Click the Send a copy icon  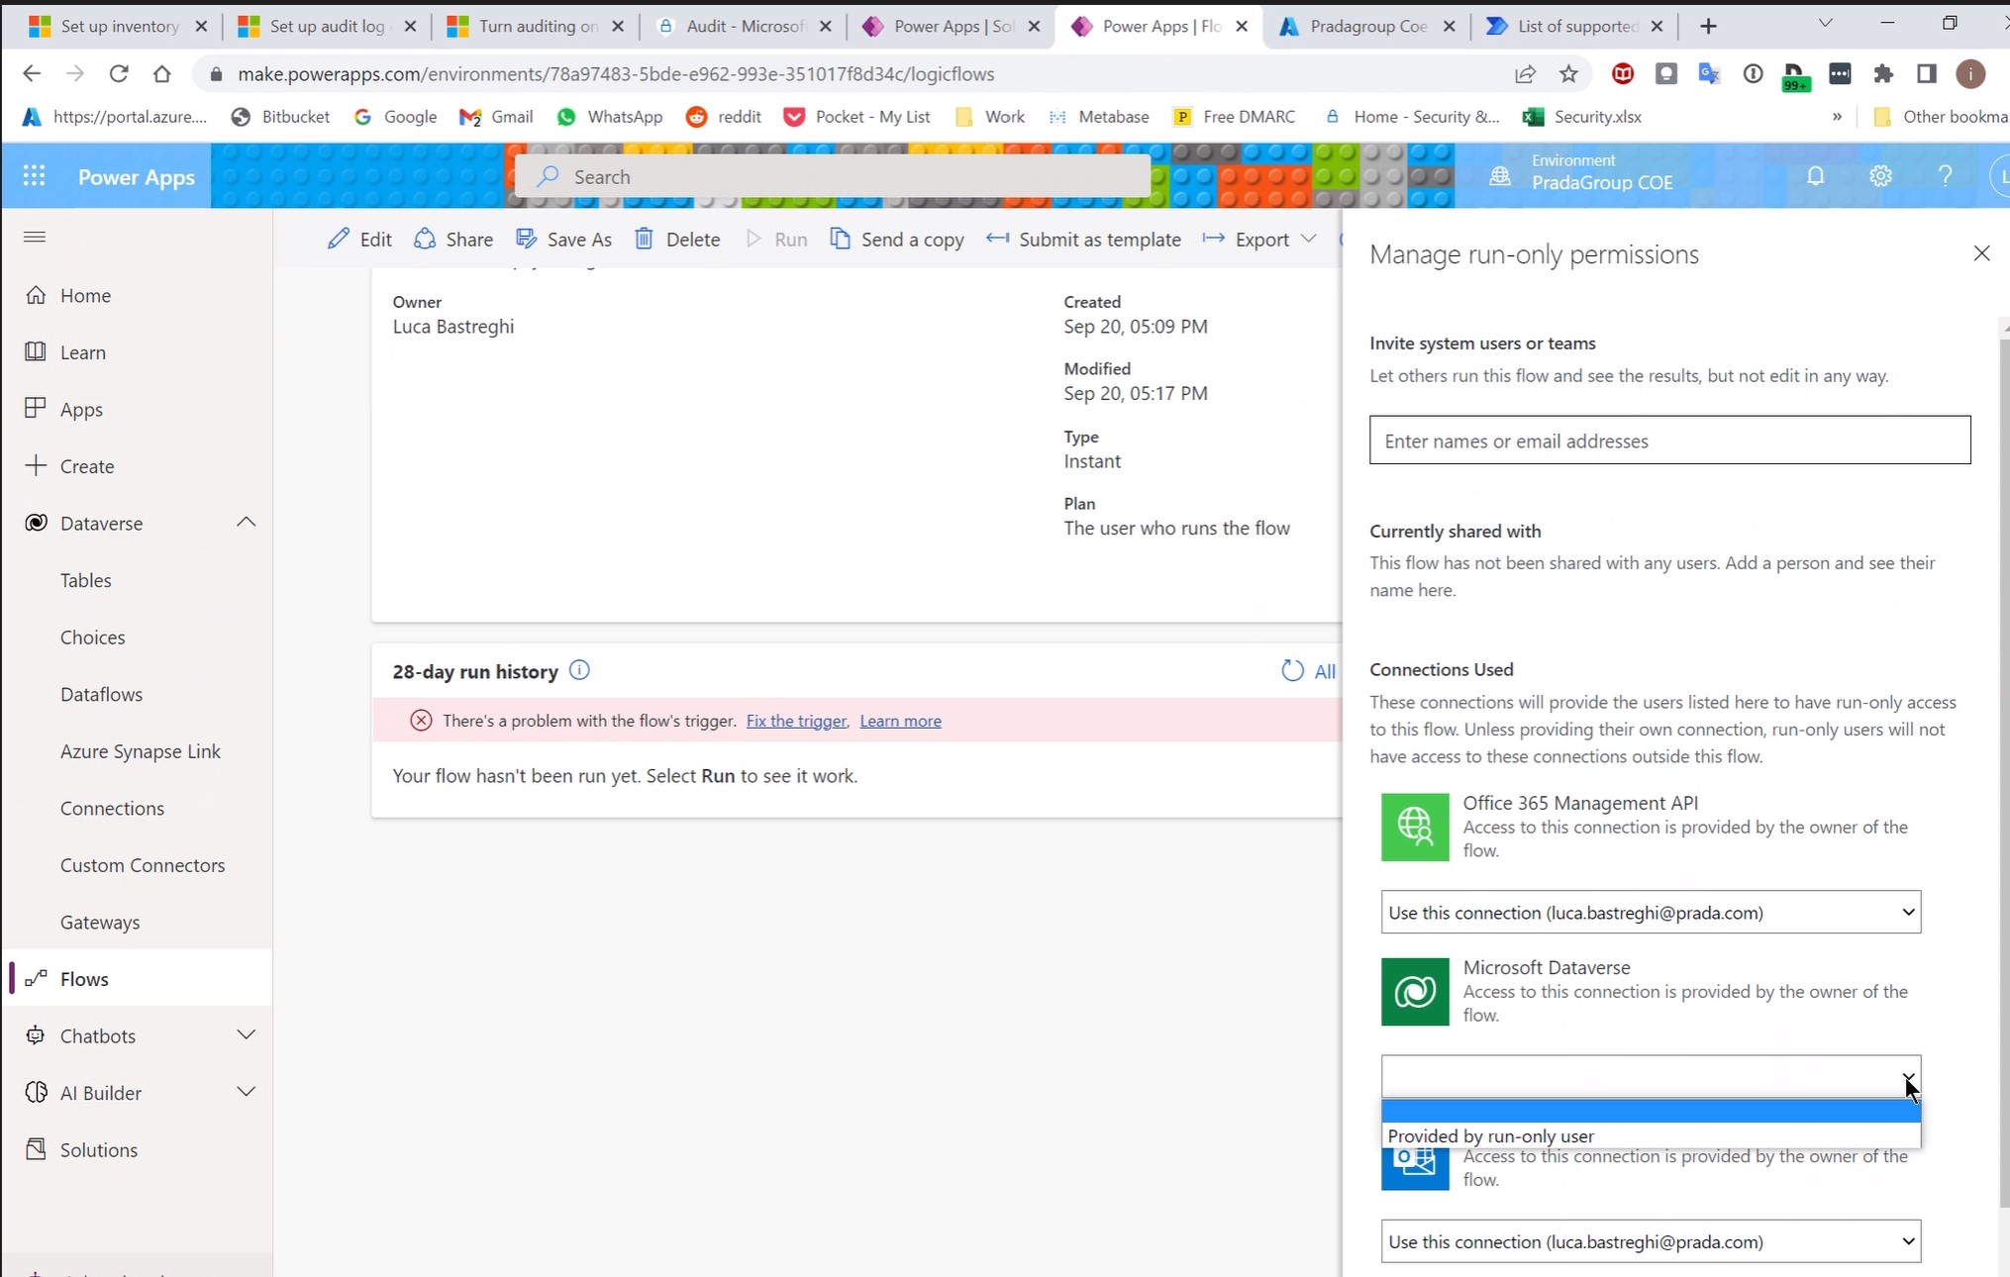pyautogui.click(x=842, y=239)
